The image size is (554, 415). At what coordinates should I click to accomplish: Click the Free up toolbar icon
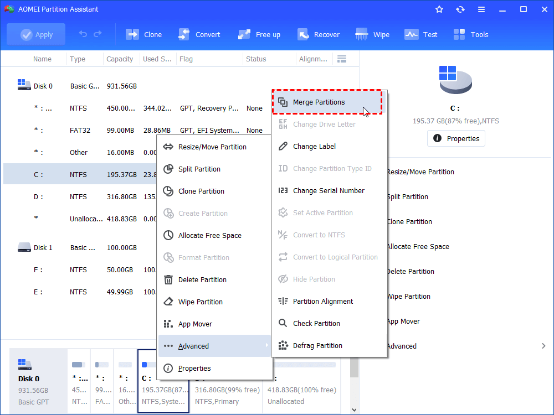click(x=259, y=34)
